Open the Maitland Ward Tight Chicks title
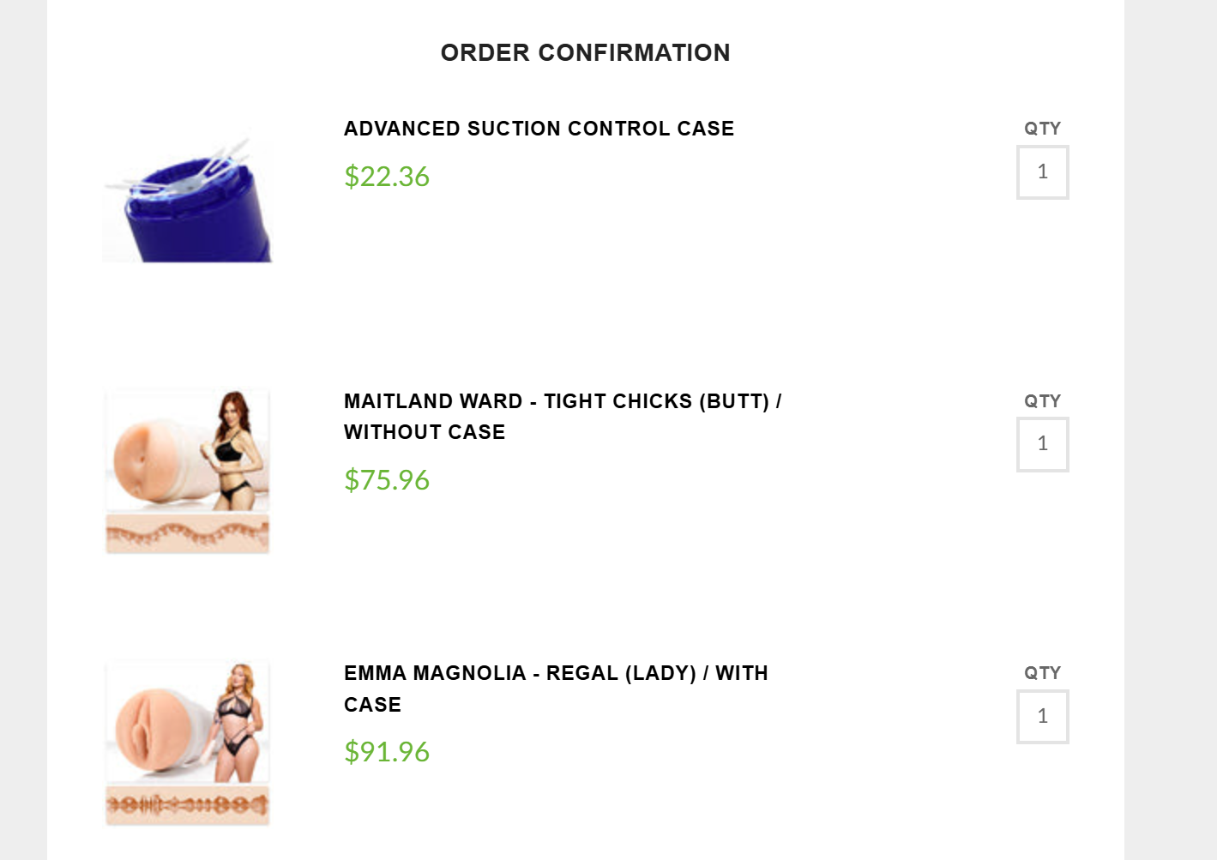Image resolution: width=1217 pixels, height=860 pixels. coord(563,417)
